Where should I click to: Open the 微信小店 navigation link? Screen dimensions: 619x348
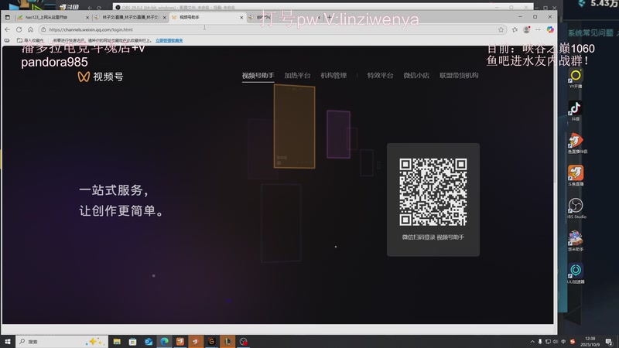[416, 75]
